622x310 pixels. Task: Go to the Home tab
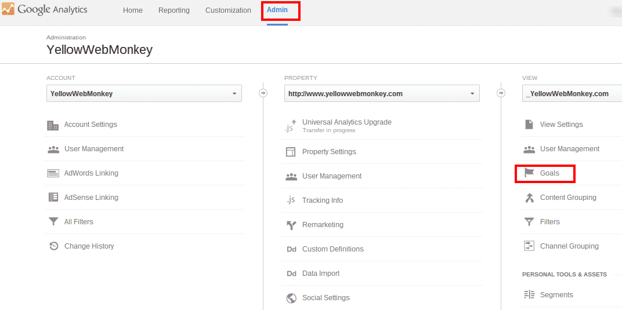click(132, 10)
